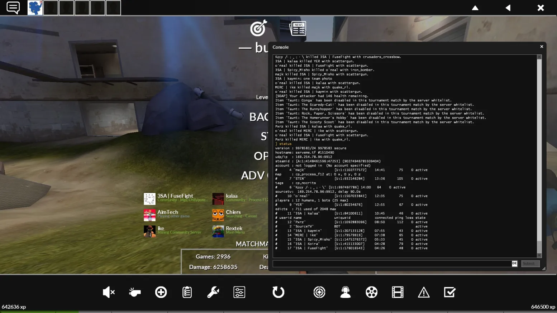Image resolution: width=557 pixels, height=313 pixels.
Task: Open the sliders settings icon
Action: (239, 292)
